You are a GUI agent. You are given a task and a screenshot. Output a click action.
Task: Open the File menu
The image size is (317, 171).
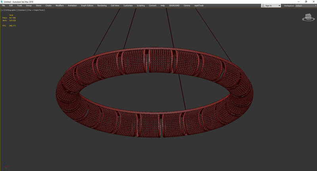tap(4, 6)
